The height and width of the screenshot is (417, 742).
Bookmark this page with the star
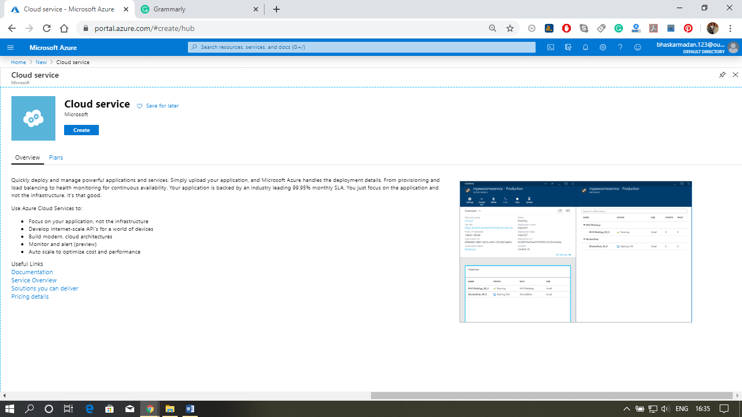[510, 28]
